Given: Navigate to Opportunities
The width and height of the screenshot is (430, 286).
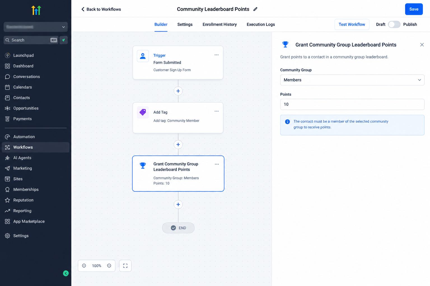Looking at the screenshot, I should 36,108.
